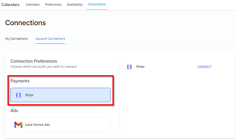Choose the Local Service Ads text label
The image size is (236, 139).
[37, 125]
